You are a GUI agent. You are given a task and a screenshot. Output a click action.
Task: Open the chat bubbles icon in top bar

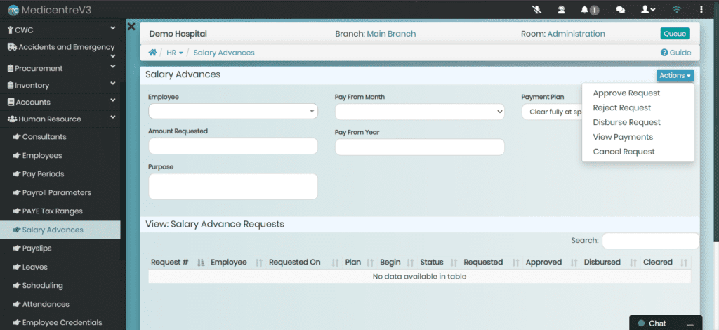click(x=621, y=10)
